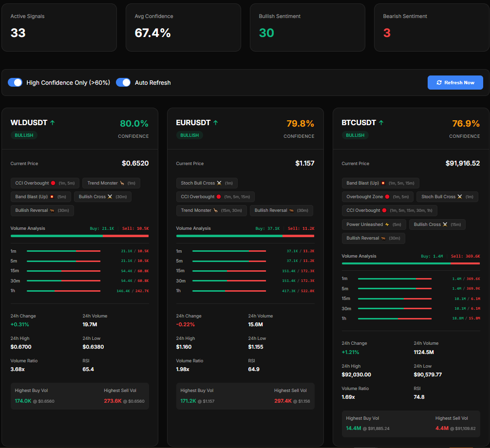
Task: Click the crossed-swords icon on Stoch Bull Cross badge
Action: [x=219, y=184]
